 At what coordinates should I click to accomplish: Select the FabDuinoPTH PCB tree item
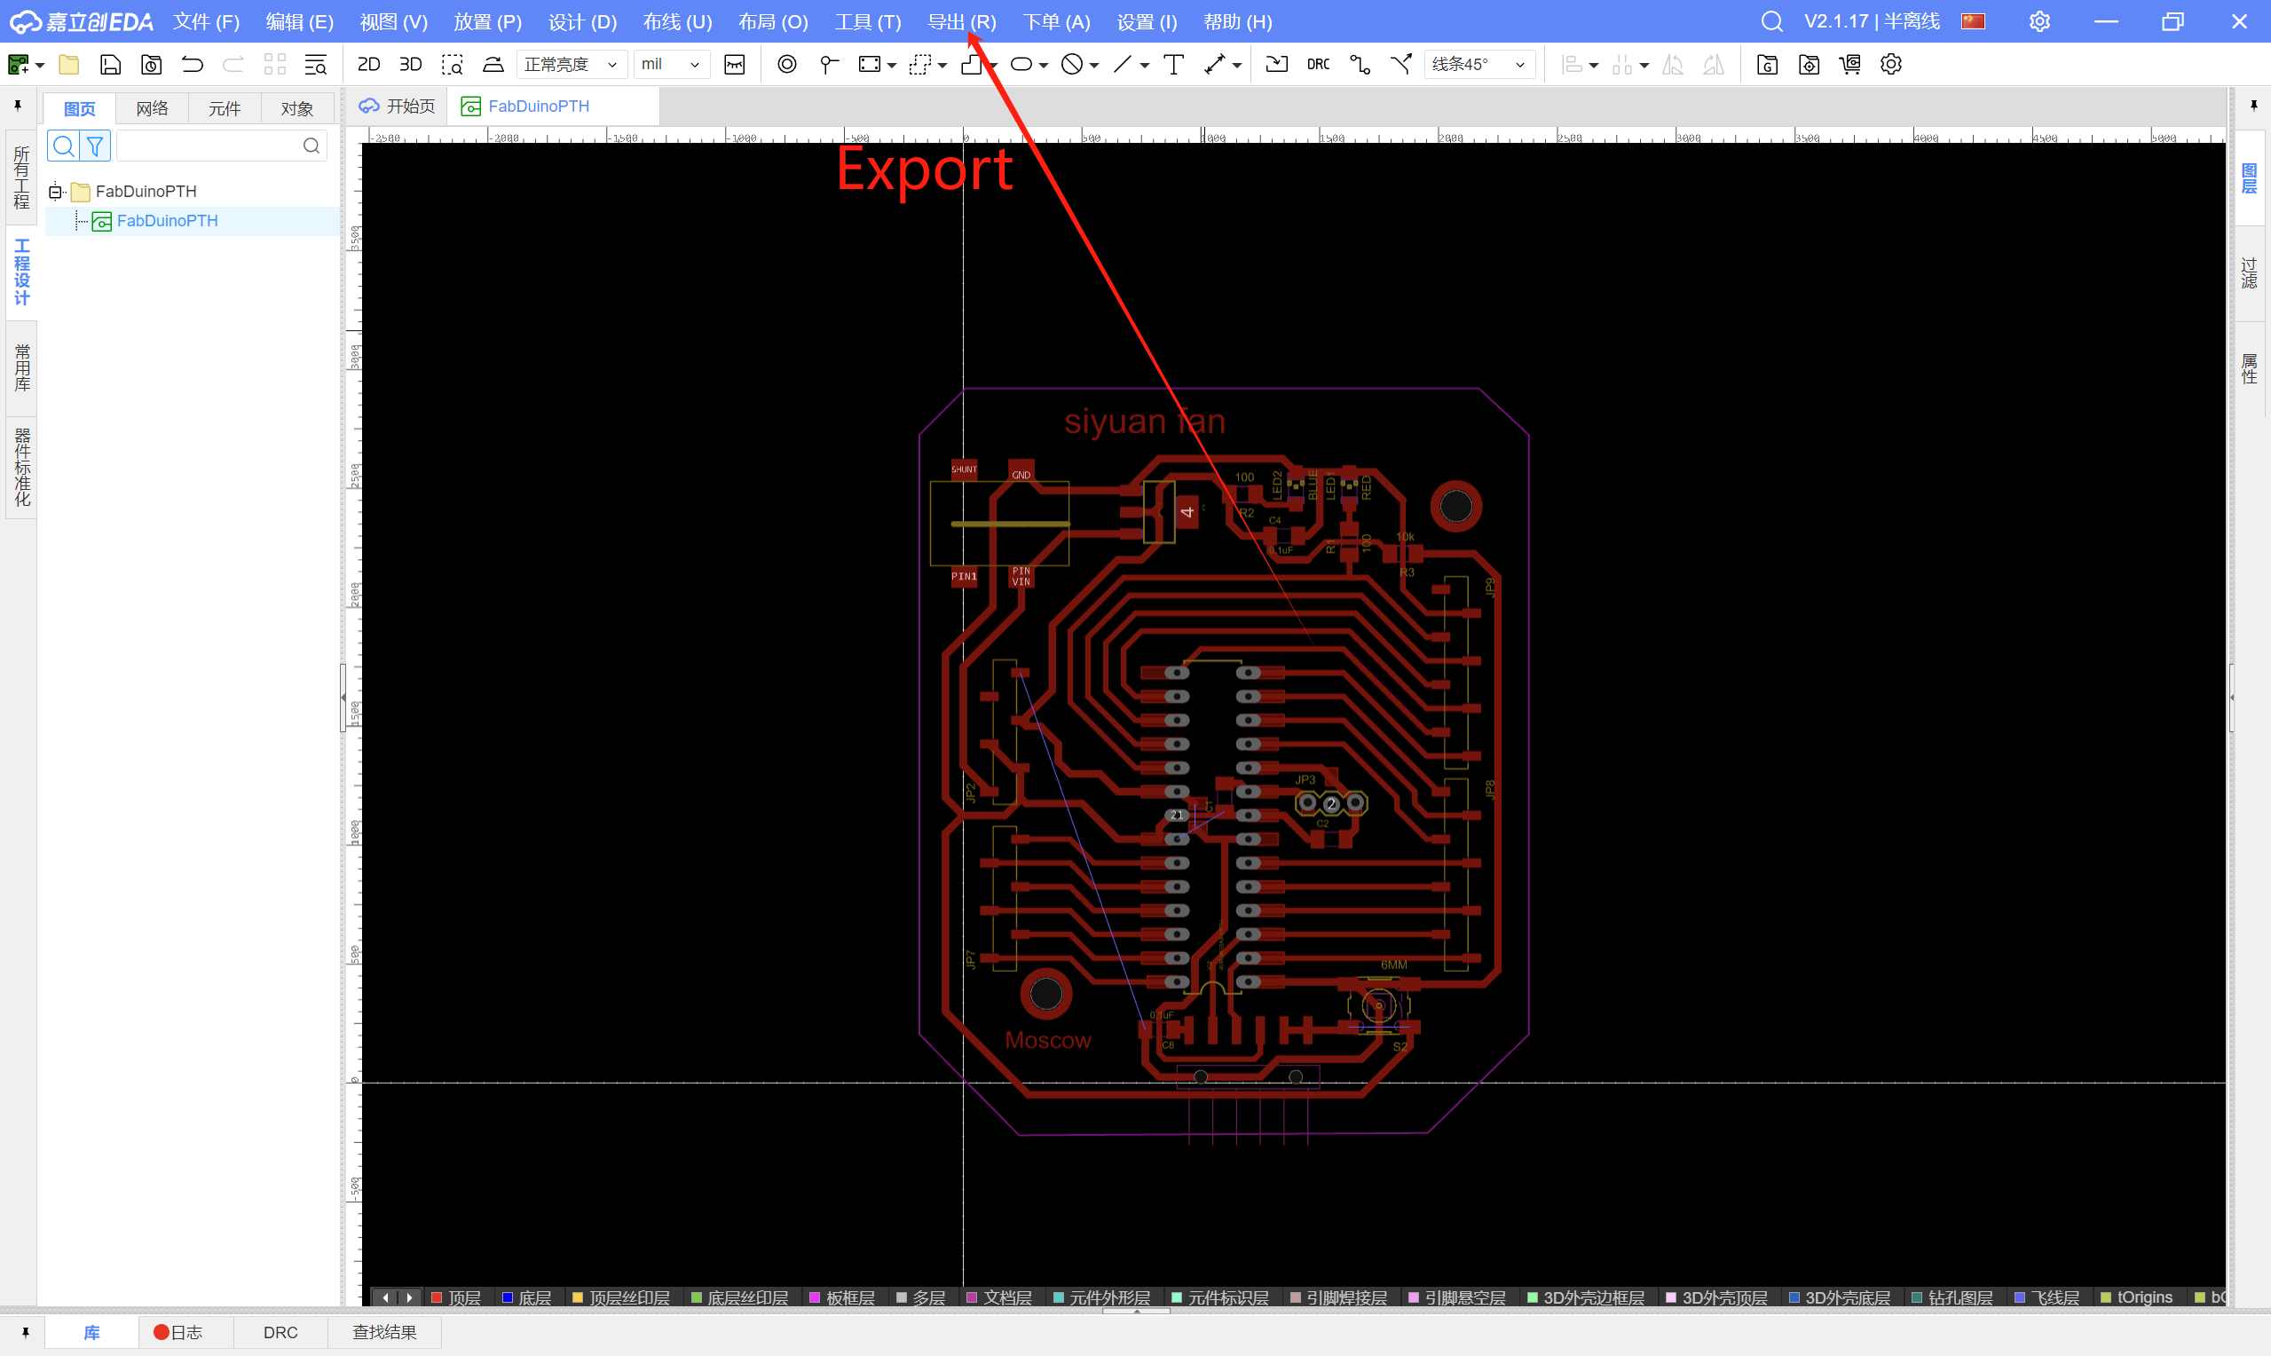(167, 220)
